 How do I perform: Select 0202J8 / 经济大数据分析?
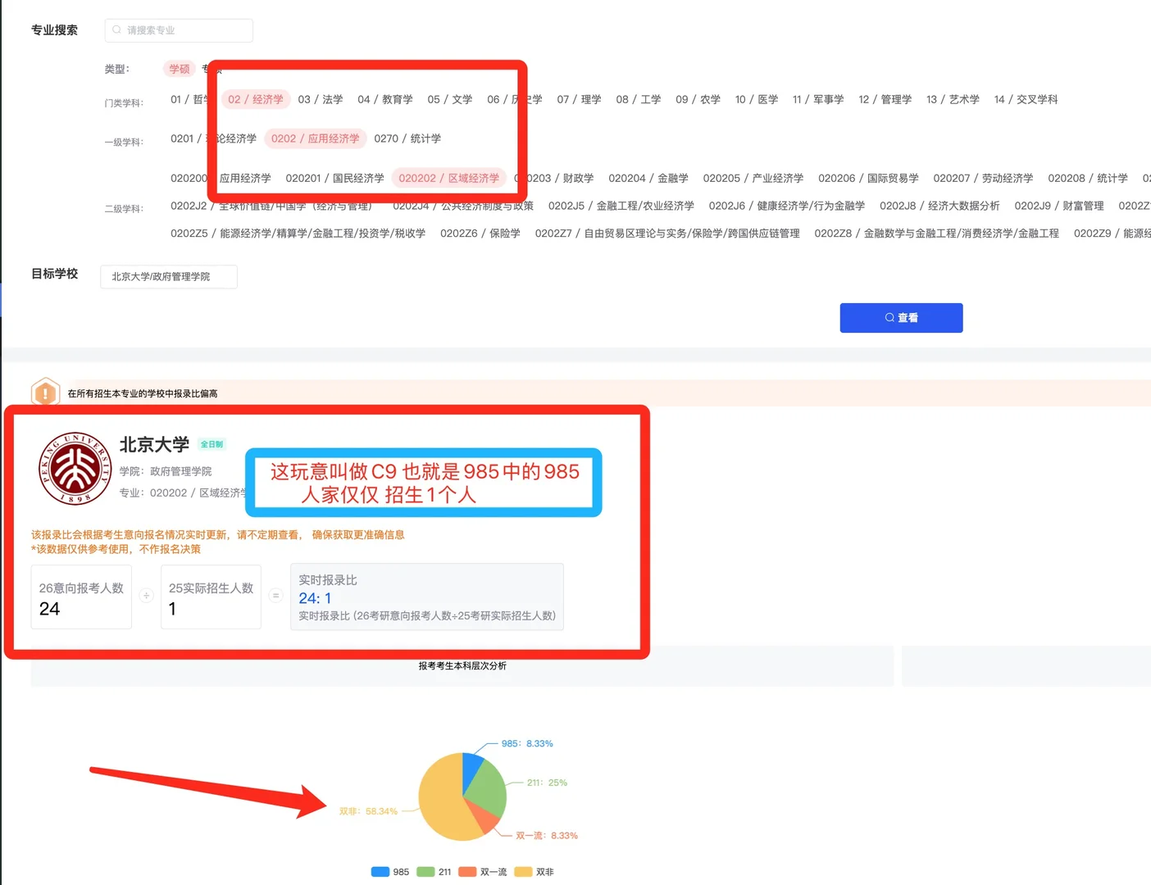(939, 206)
